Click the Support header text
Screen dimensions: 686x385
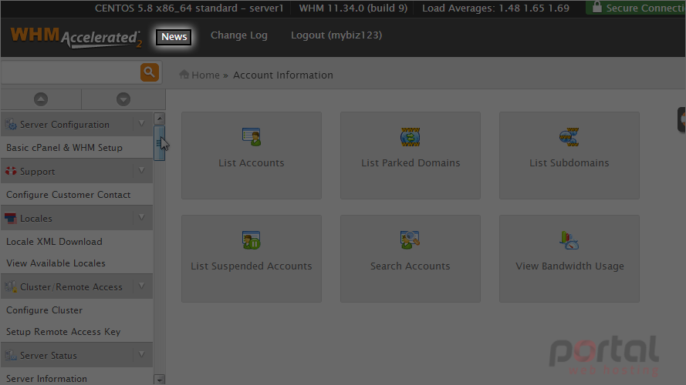pos(38,172)
